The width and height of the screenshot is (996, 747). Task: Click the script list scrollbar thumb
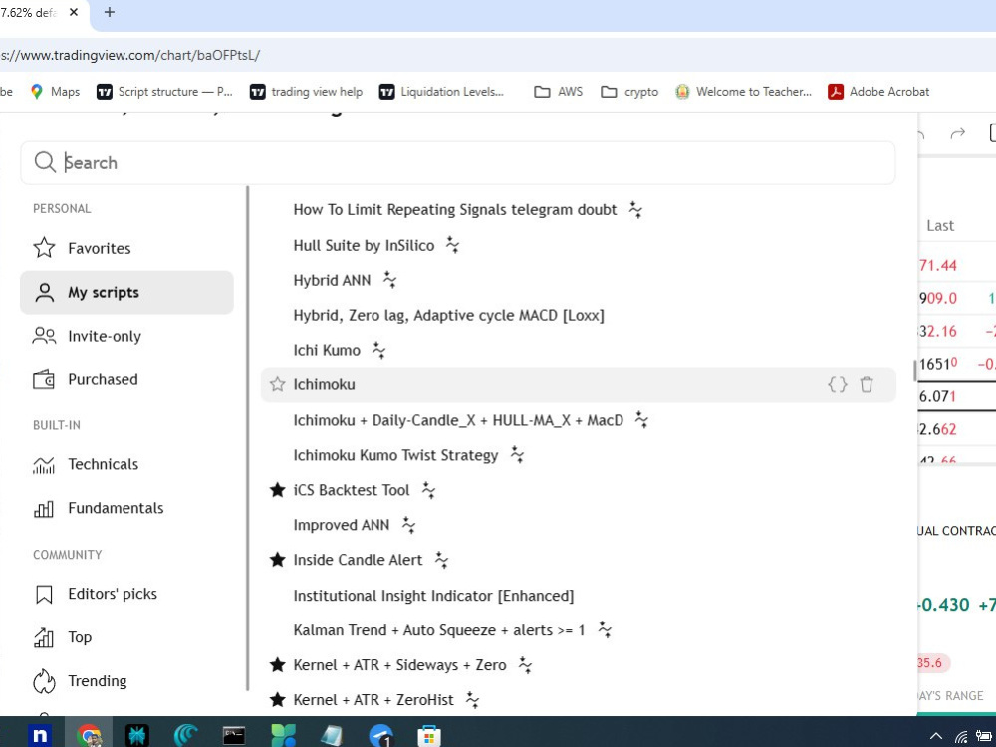[x=915, y=371]
